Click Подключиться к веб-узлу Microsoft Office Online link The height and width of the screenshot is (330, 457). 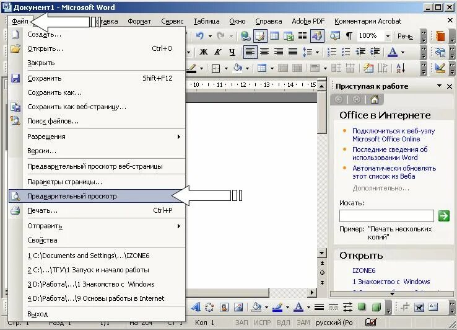393,135
